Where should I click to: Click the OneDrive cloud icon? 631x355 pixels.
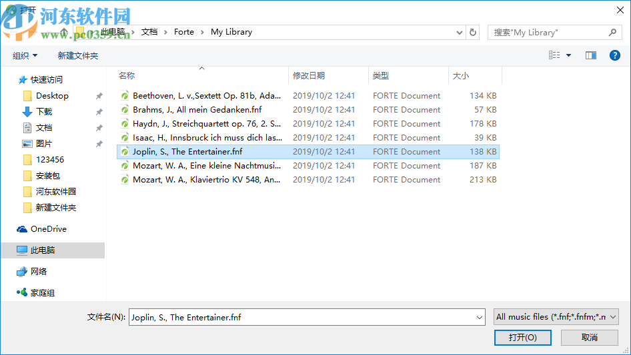click(x=22, y=229)
